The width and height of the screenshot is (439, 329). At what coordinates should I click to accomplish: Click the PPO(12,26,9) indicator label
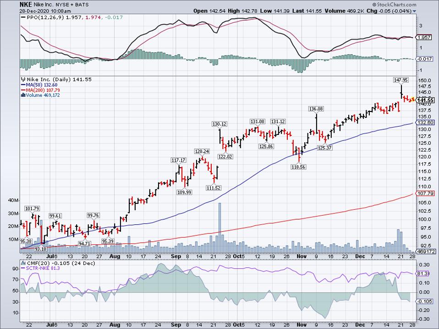point(45,17)
